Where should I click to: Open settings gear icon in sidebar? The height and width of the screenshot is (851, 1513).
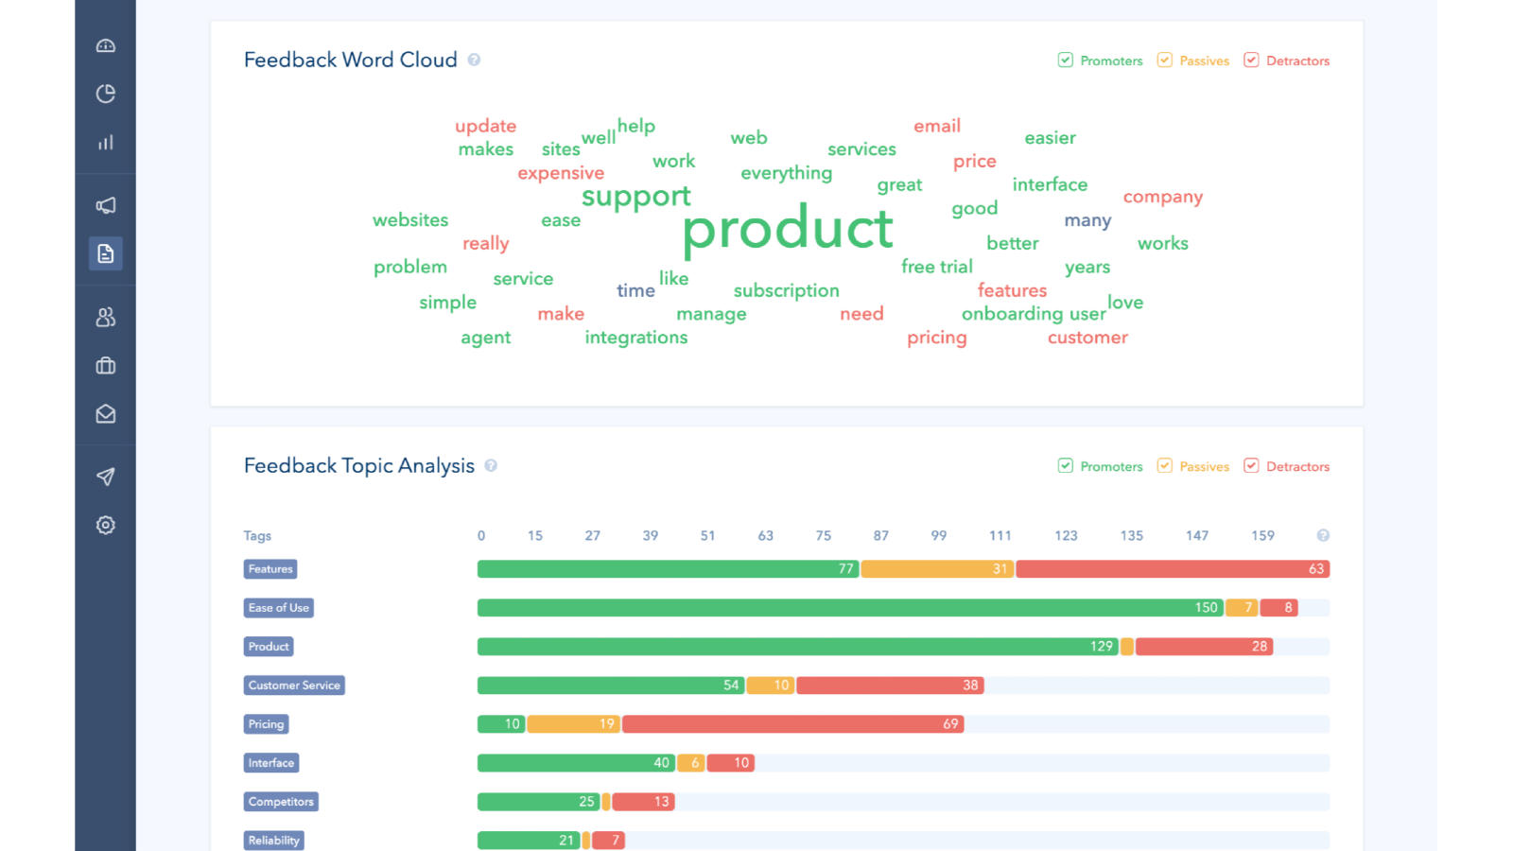click(106, 525)
